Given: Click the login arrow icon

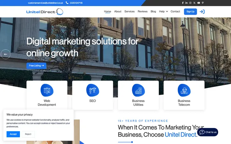Looking at the screenshot, I should click(202, 12).
